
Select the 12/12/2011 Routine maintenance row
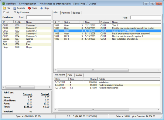tap(107, 88)
